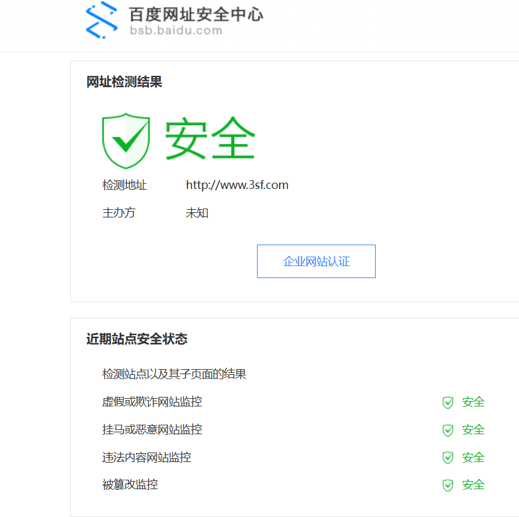Click the 安全 label for 虚假或欺诈网站监控
This screenshot has width=519, height=517.
(x=473, y=403)
